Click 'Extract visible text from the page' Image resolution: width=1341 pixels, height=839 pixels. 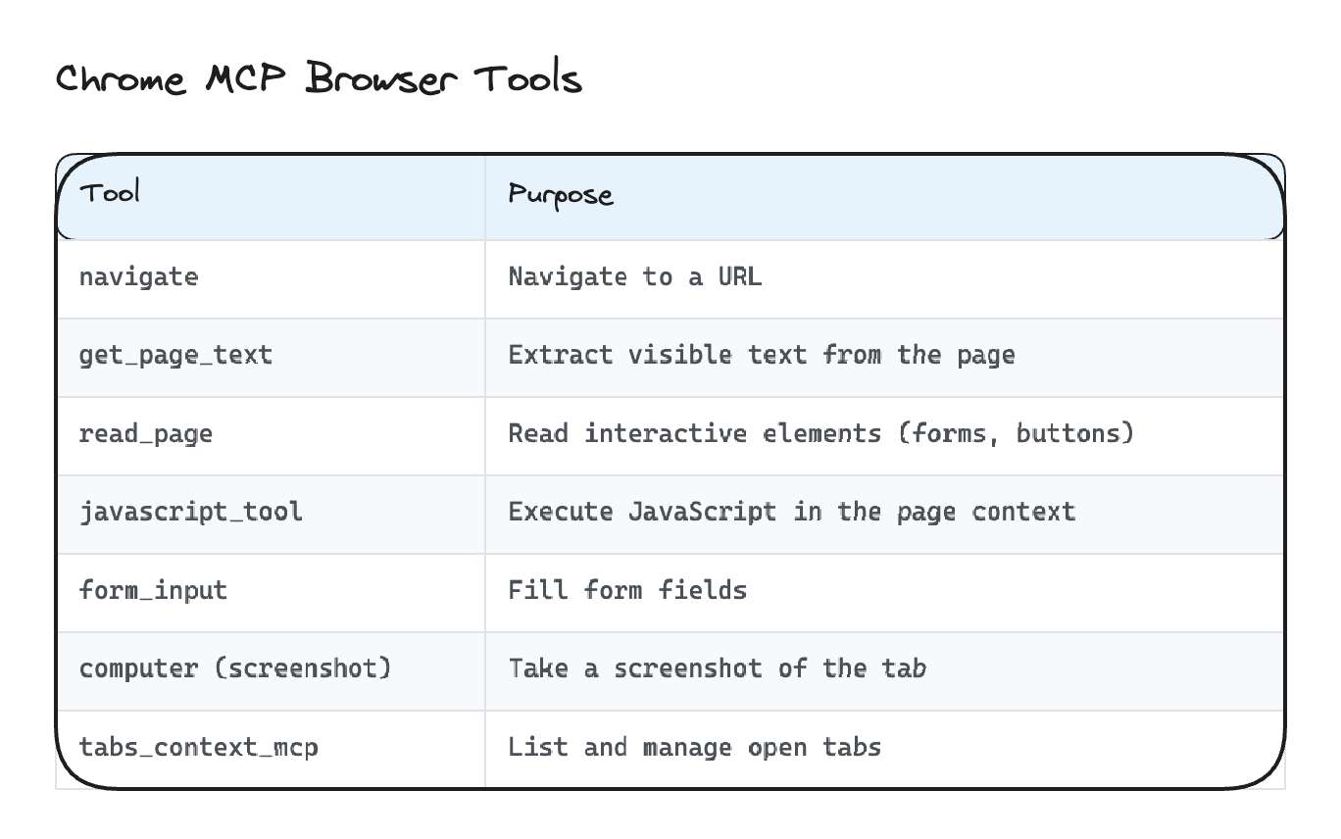coord(761,355)
